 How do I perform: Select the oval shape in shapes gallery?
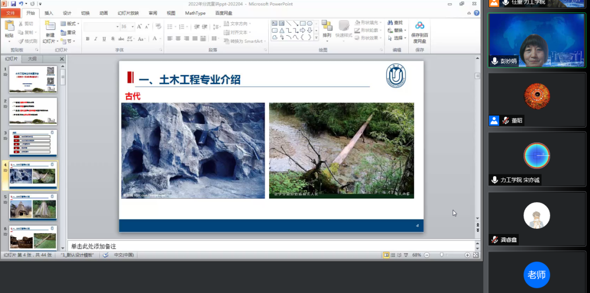click(310, 23)
